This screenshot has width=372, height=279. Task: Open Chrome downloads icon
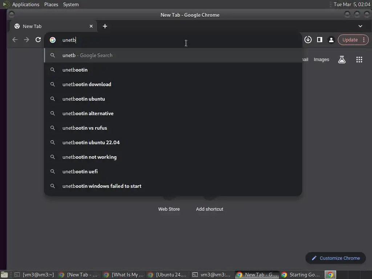pos(308,40)
